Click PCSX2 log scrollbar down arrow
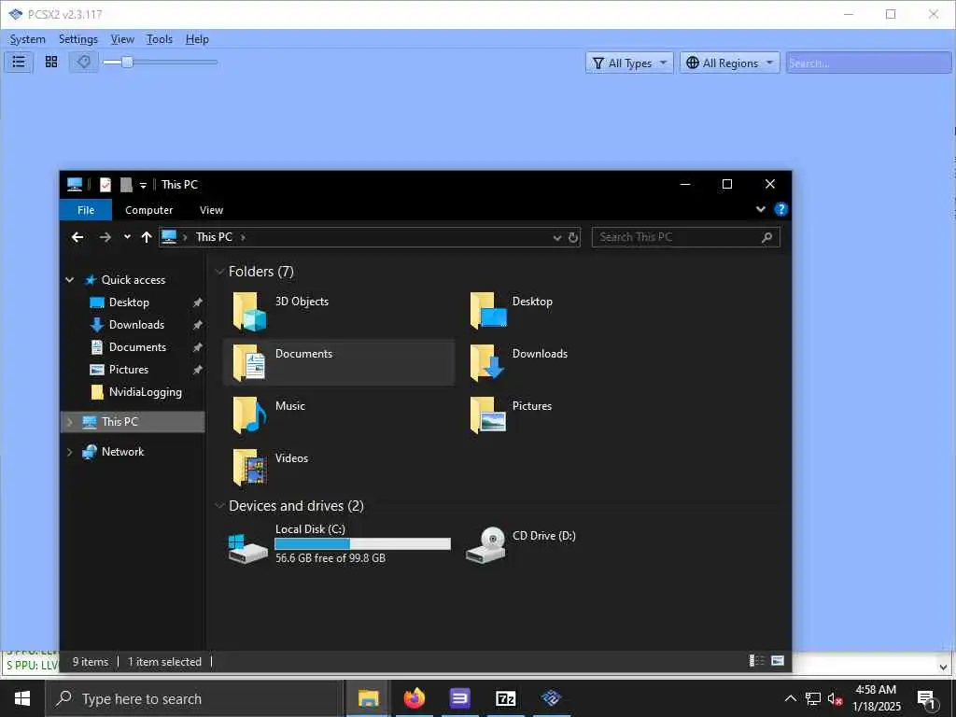The height and width of the screenshot is (717, 956). [x=943, y=667]
